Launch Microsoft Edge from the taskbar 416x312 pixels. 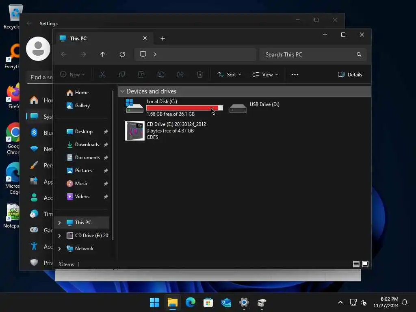190,302
